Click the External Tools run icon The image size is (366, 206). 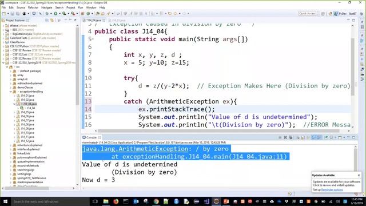(x=73, y=14)
